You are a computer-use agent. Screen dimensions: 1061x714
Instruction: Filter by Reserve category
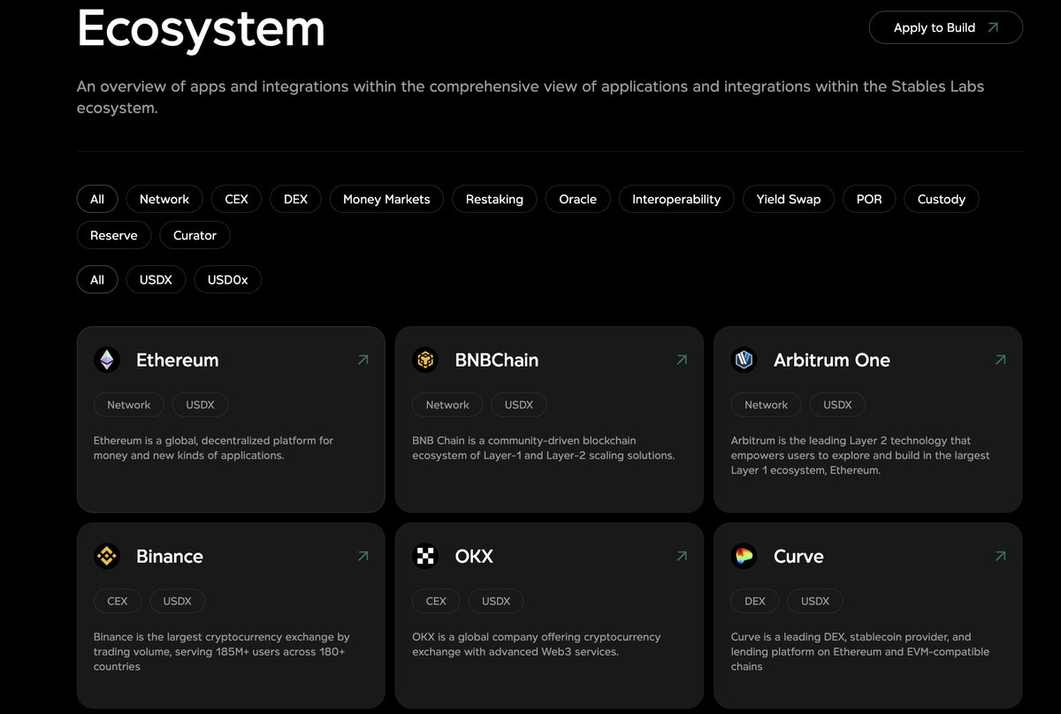(114, 235)
